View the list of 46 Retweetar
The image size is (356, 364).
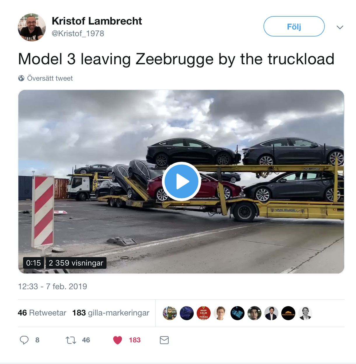point(42,313)
